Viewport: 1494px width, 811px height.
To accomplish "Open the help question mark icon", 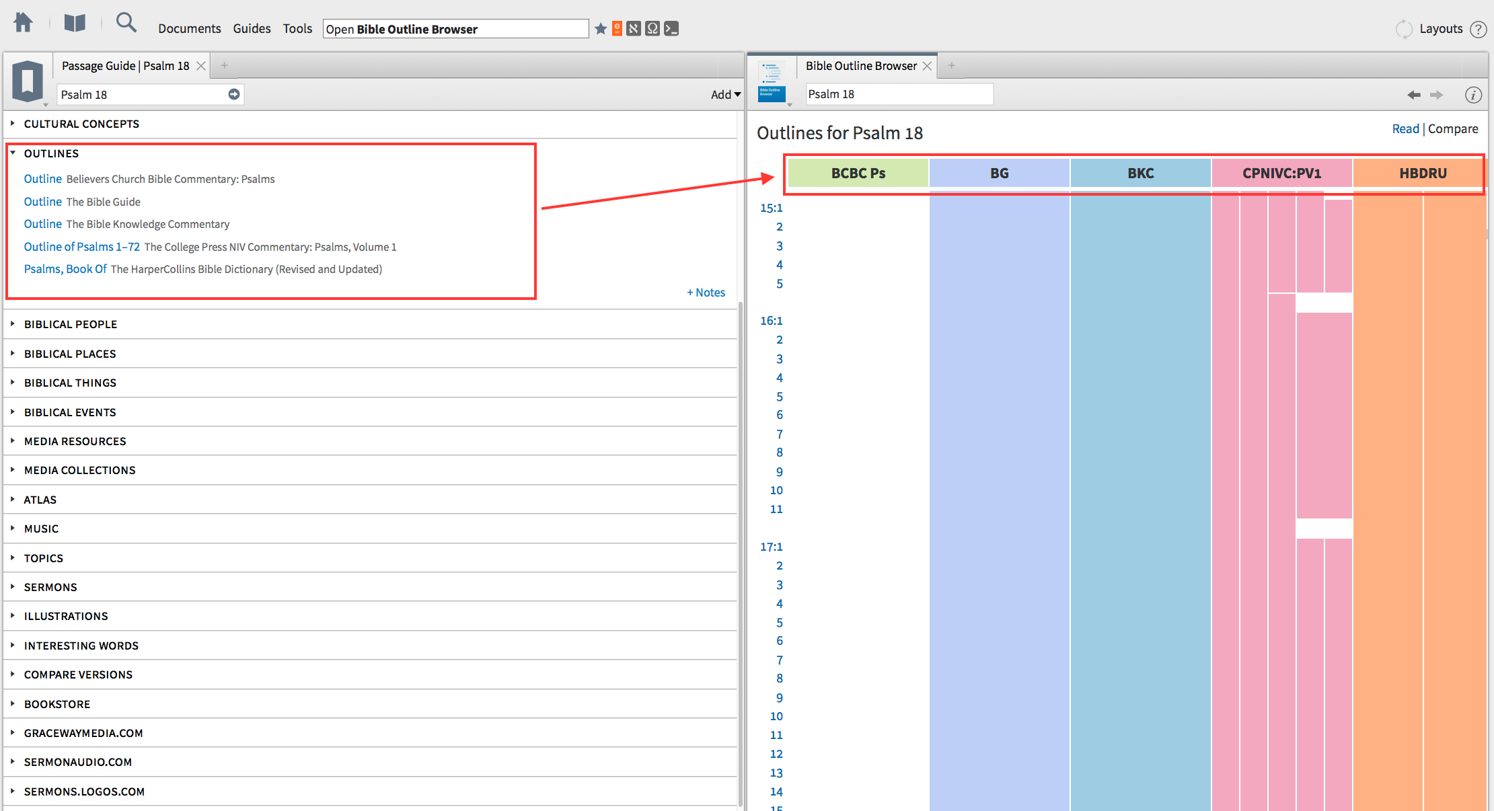I will coord(1479,29).
